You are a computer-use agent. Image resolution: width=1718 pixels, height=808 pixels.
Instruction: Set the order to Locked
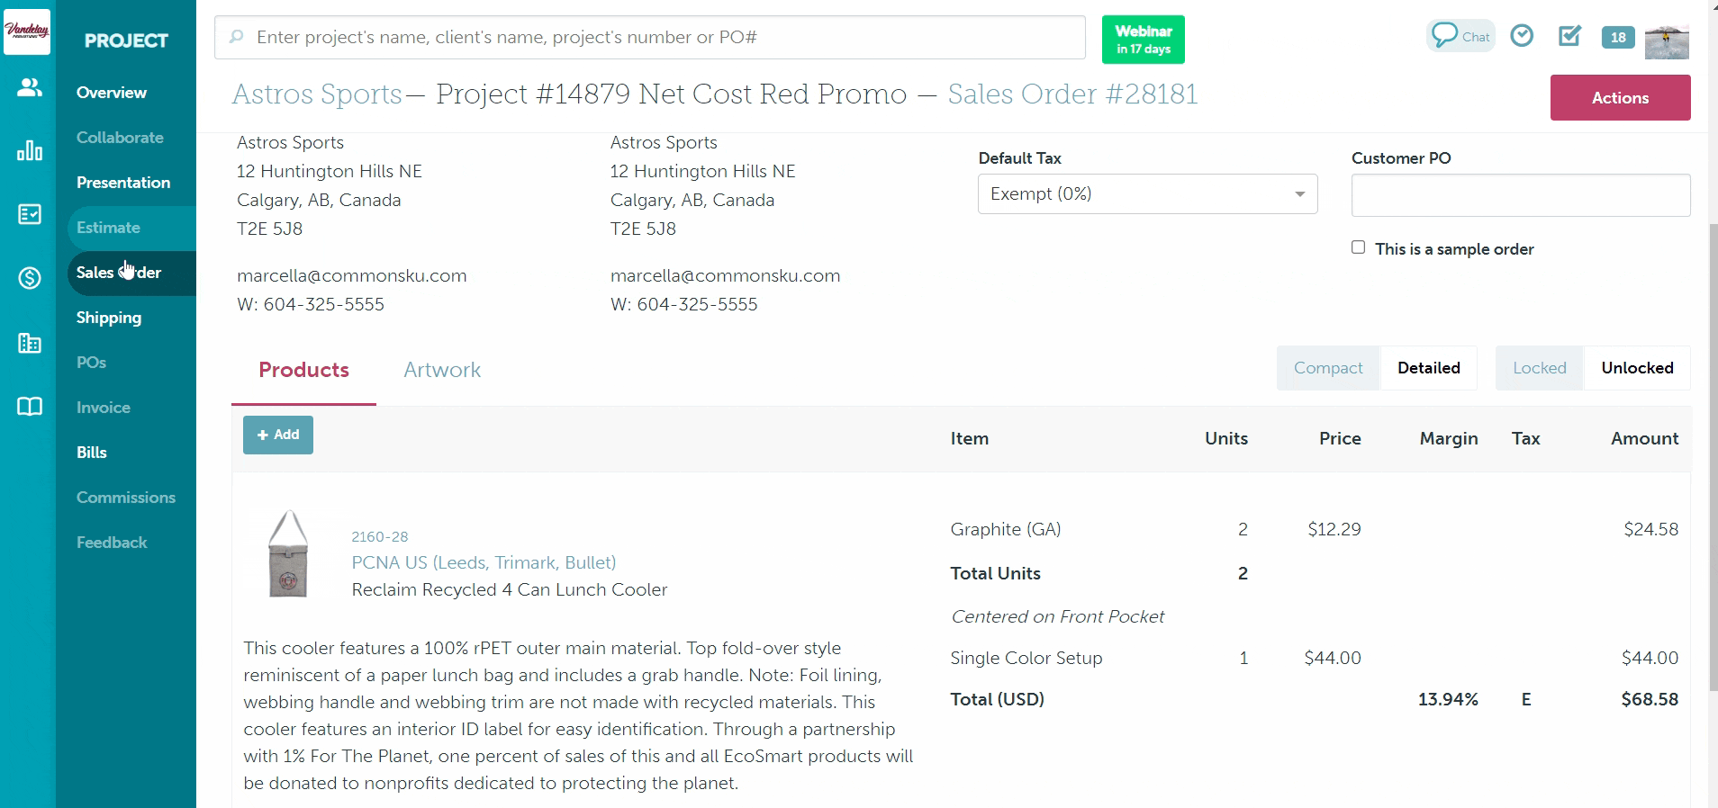pos(1539,368)
